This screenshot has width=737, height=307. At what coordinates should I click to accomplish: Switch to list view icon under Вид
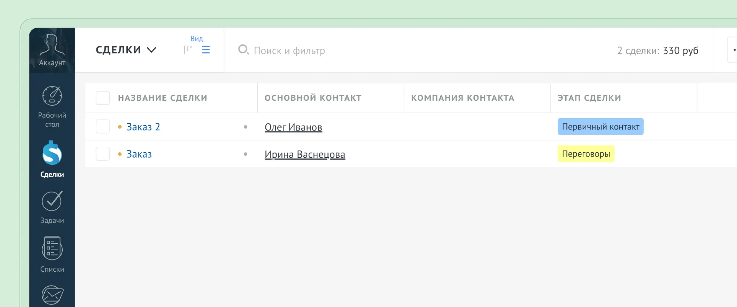coord(205,50)
